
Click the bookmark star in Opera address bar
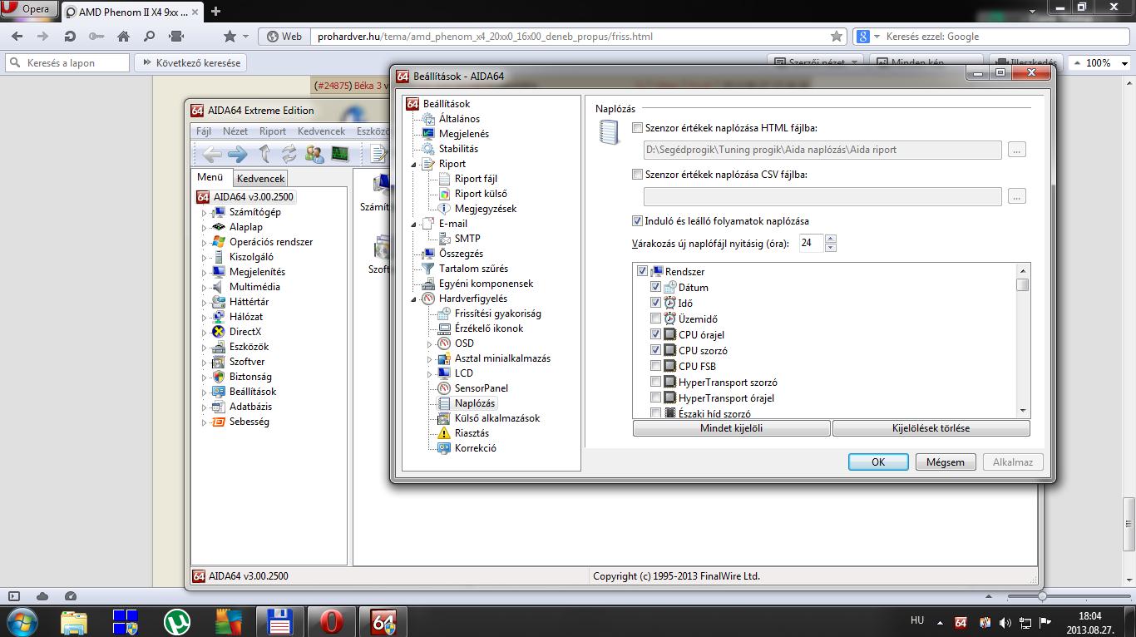(x=837, y=37)
